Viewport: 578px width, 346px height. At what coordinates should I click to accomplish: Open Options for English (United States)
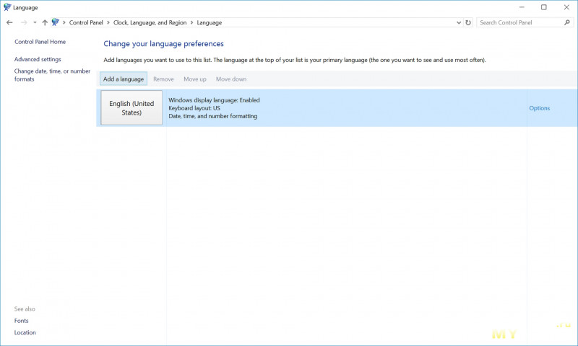(539, 108)
